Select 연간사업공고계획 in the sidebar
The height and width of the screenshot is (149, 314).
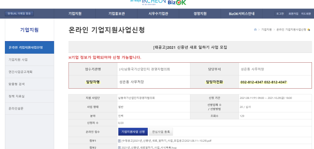(x=29, y=72)
